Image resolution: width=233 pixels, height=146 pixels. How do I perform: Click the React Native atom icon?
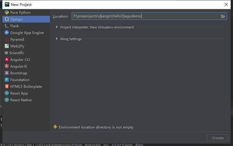coord(7,100)
